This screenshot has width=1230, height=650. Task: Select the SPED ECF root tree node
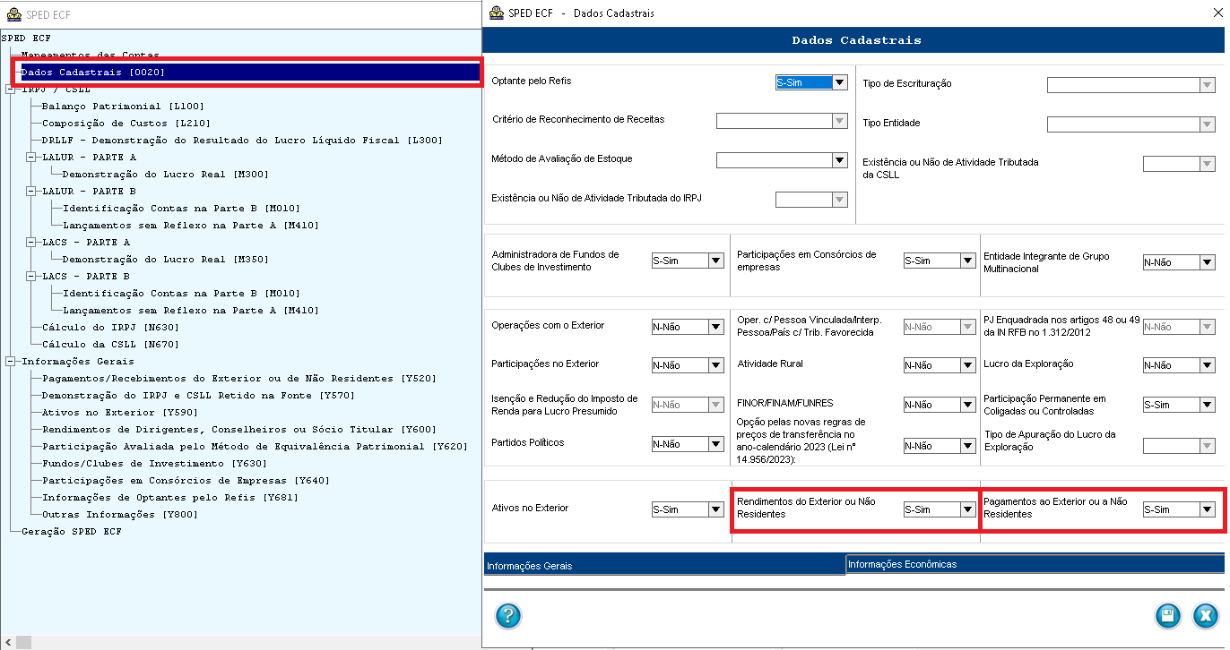tap(26, 38)
